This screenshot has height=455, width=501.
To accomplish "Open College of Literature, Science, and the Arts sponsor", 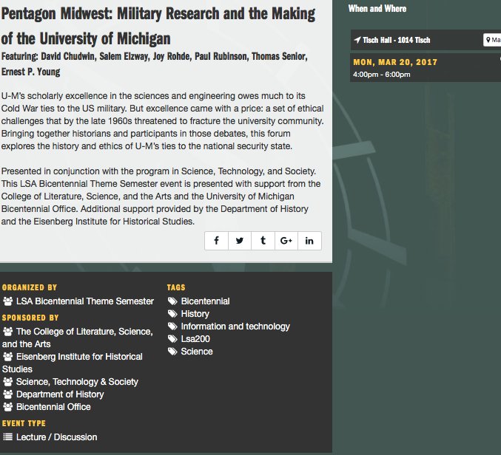I will 77,338.
